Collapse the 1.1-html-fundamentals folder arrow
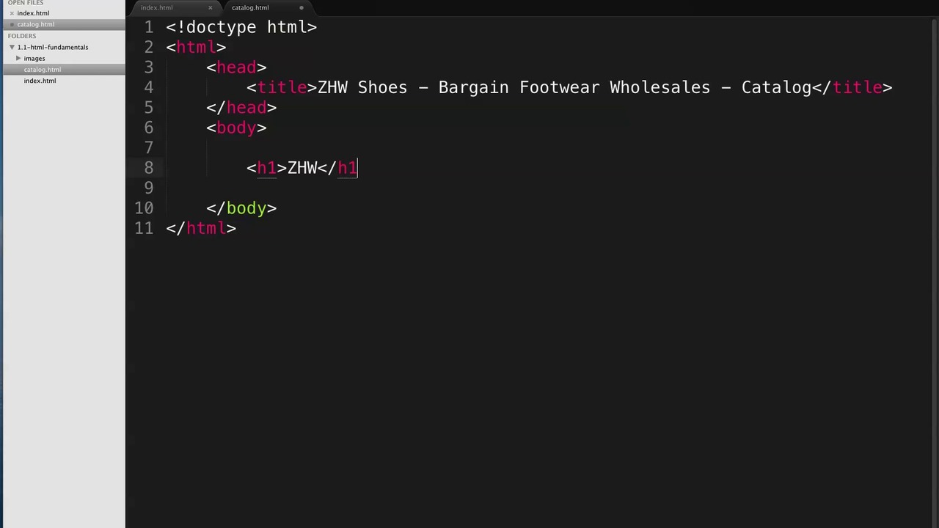The height and width of the screenshot is (528, 939). click(12, 48)
